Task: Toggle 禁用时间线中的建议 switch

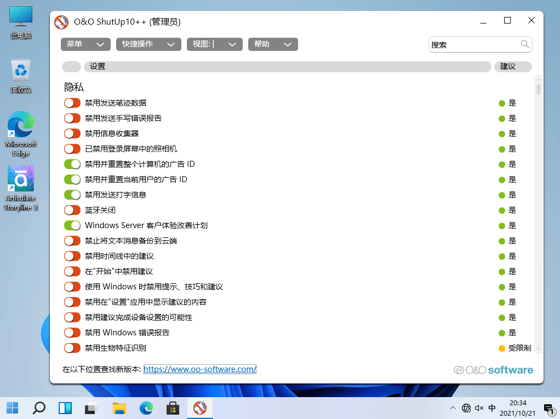Action: coord(72,256)
